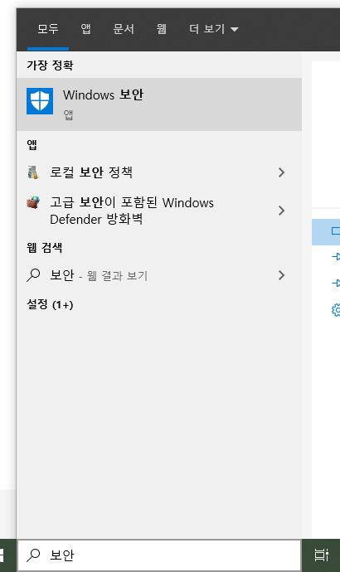340x572 pixels.
Task: Open the 더 보기 dropdown
Action: 214,29
